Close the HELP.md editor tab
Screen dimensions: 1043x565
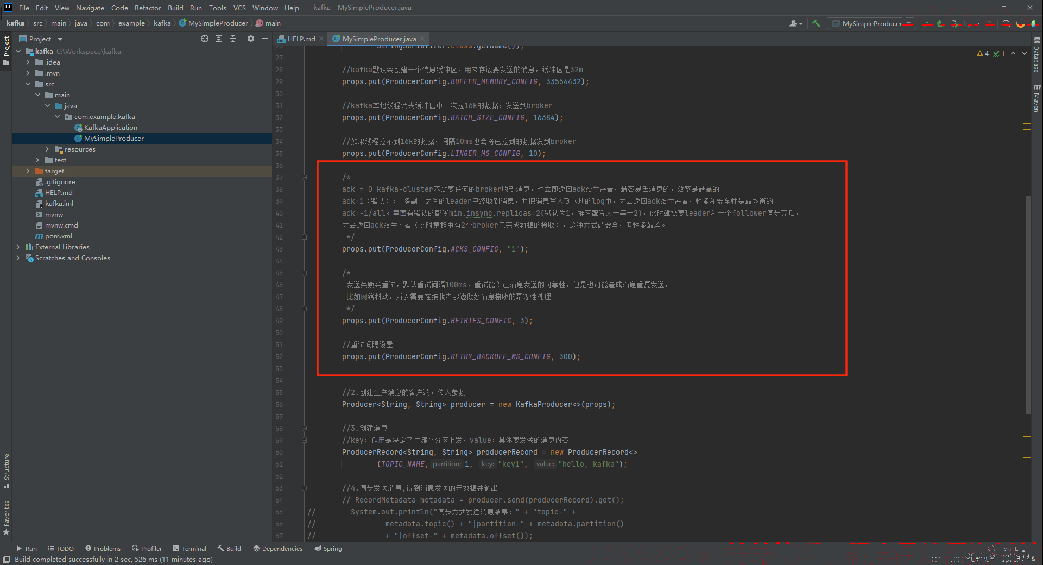click(321, 39)
